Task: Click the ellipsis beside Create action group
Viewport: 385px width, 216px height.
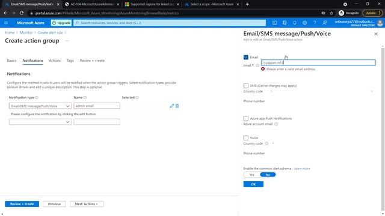Action: pos(67,41)
